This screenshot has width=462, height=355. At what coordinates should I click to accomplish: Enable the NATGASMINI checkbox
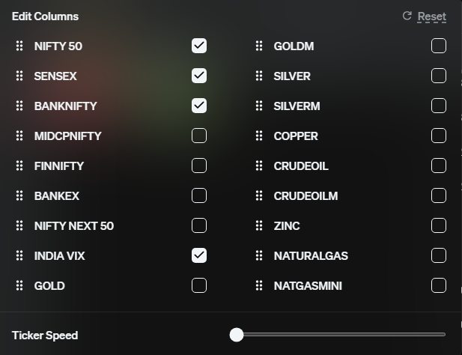(439, 285)
